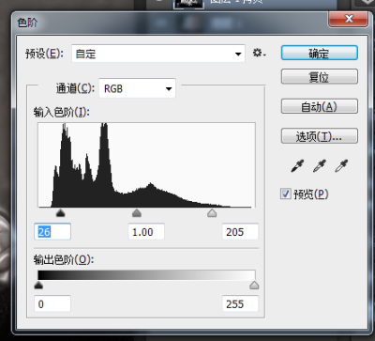Click the shadow input field showing 26
The height and width of the screenshot is (341, 375).
click(x=52, y=232)
